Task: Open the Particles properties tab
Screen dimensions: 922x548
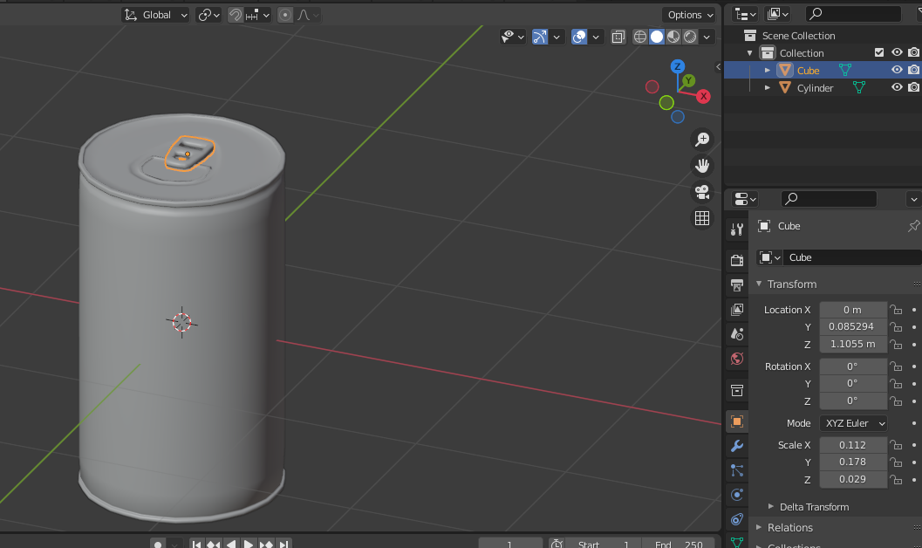Action: point(737,470)
